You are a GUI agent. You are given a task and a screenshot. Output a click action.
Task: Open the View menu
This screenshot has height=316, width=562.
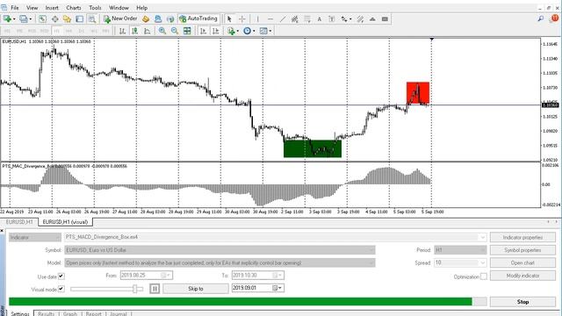point(32,8)
